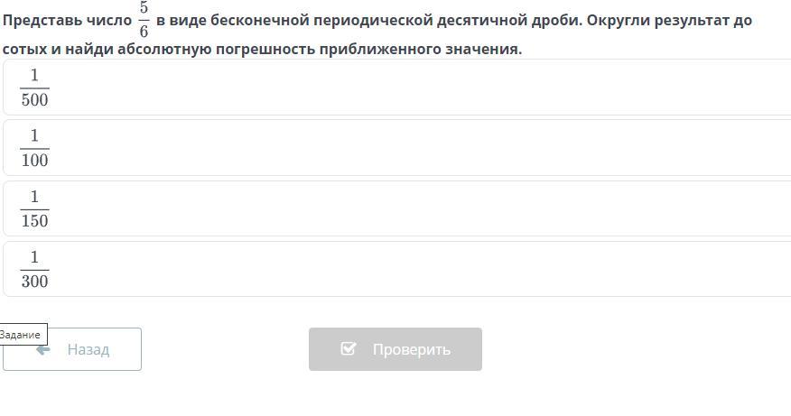791x416 pixels.
Task: Click the 5/6 fraction in the question
Action: pos(144,20)
